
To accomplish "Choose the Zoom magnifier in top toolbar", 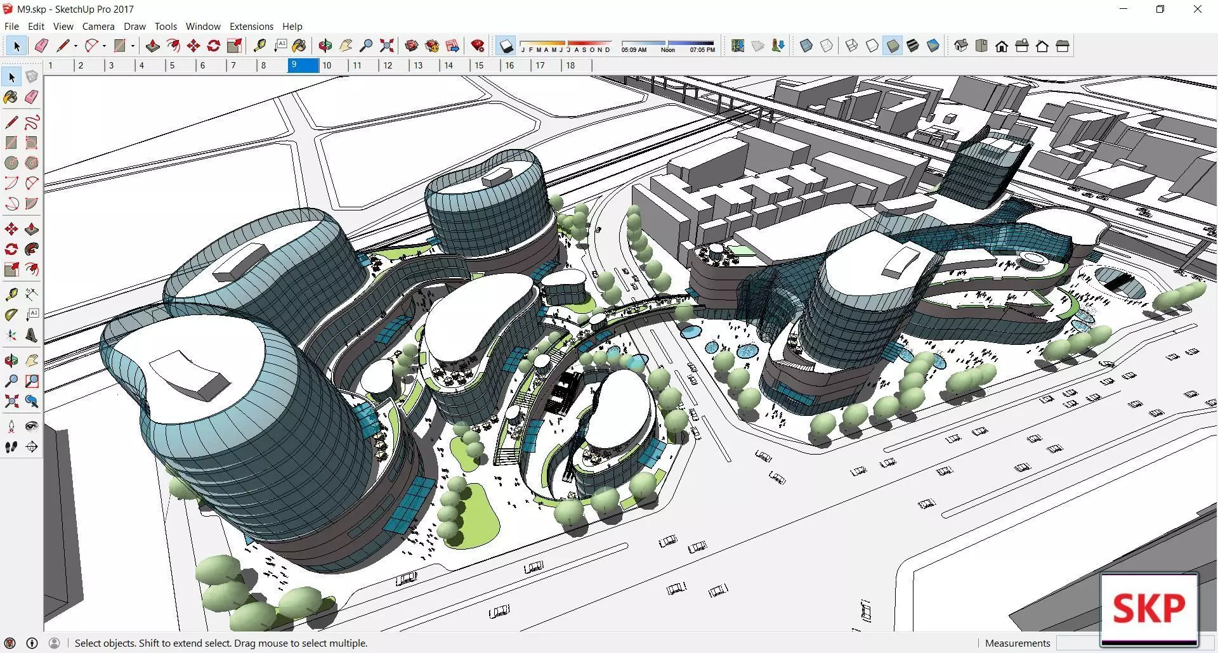I will pos(366,46).
